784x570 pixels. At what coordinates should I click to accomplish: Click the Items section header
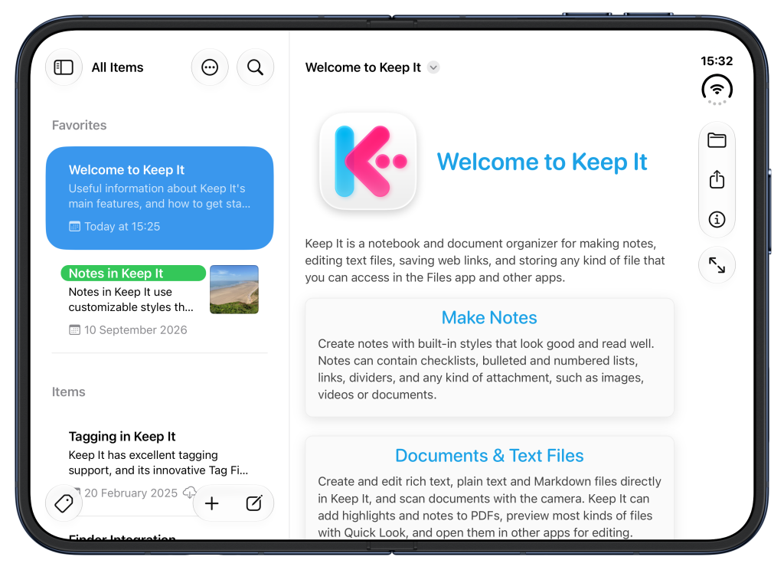tap(68, 391)
